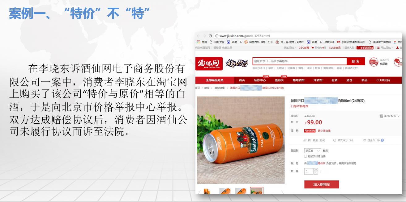
Task: Click the 加入购物车 add-to-cart button
Action: click(322, 184)
